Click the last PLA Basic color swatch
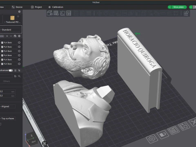 [x=2, y=64]
